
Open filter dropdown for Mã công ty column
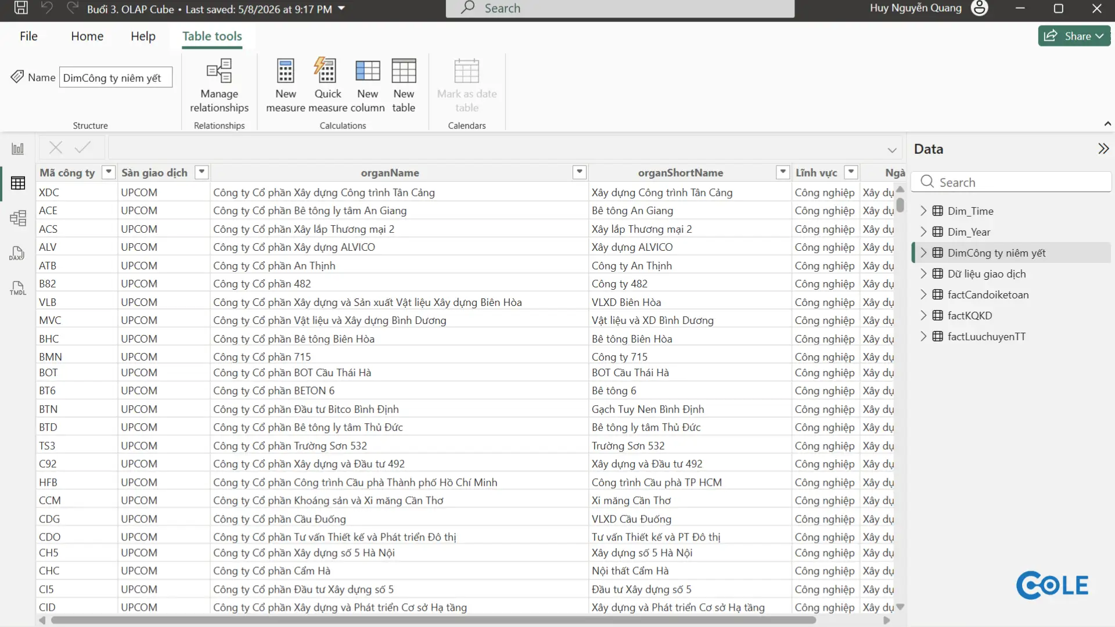pos(109,172)
